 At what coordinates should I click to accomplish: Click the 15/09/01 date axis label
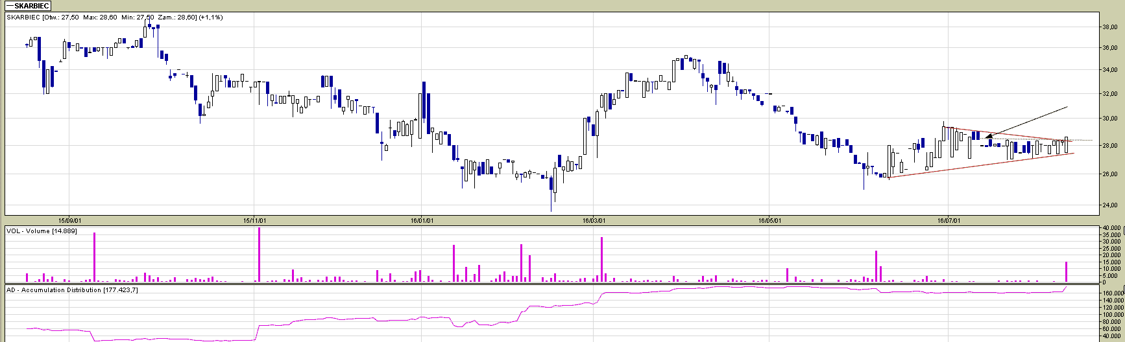69,220
